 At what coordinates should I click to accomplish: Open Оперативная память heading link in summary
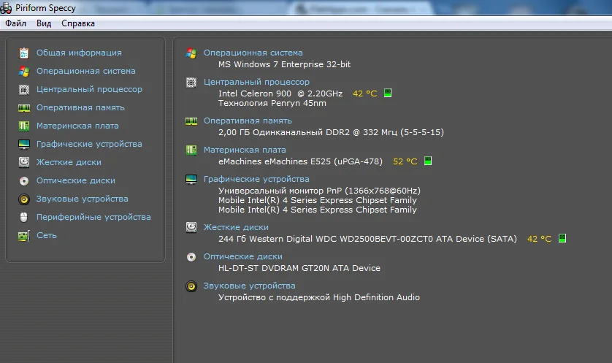248,121
